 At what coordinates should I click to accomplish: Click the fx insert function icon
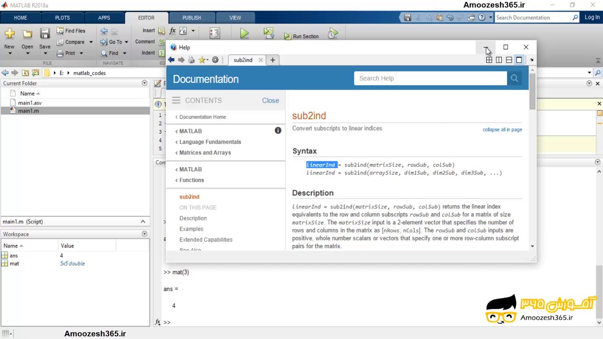[172, 31]
